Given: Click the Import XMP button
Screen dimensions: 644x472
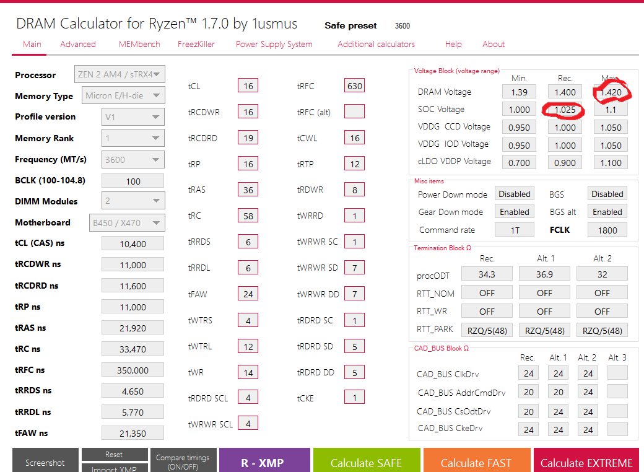Looking at the screenshot, I should (x=115, y=468).
